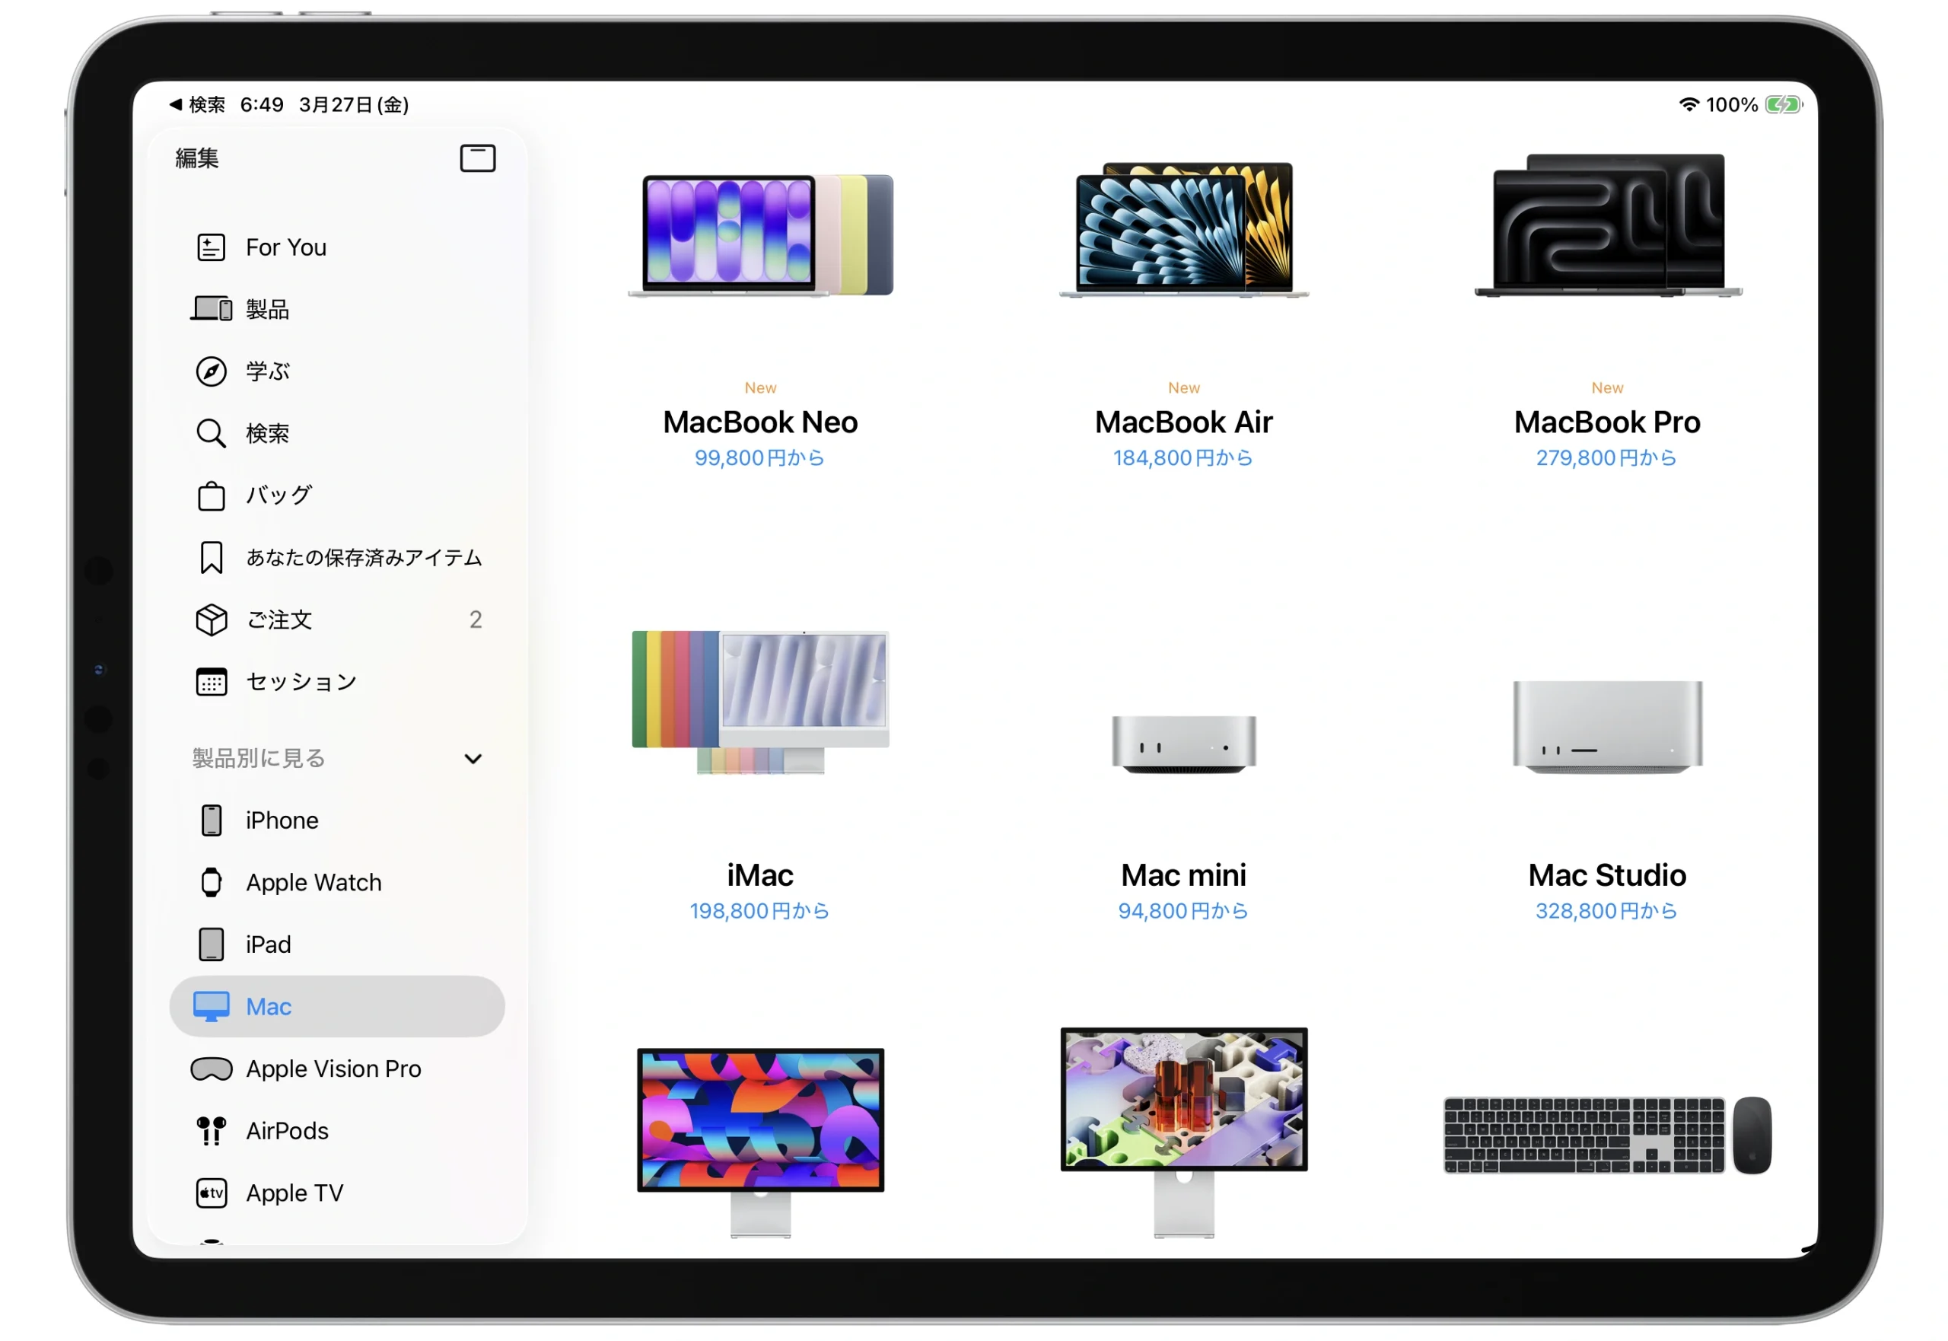Image resolution: width=1948 pixels, height=1341 pixels.
Task: Open Mac Studio 328,800円 price link
Action: tap(1606, 911)
